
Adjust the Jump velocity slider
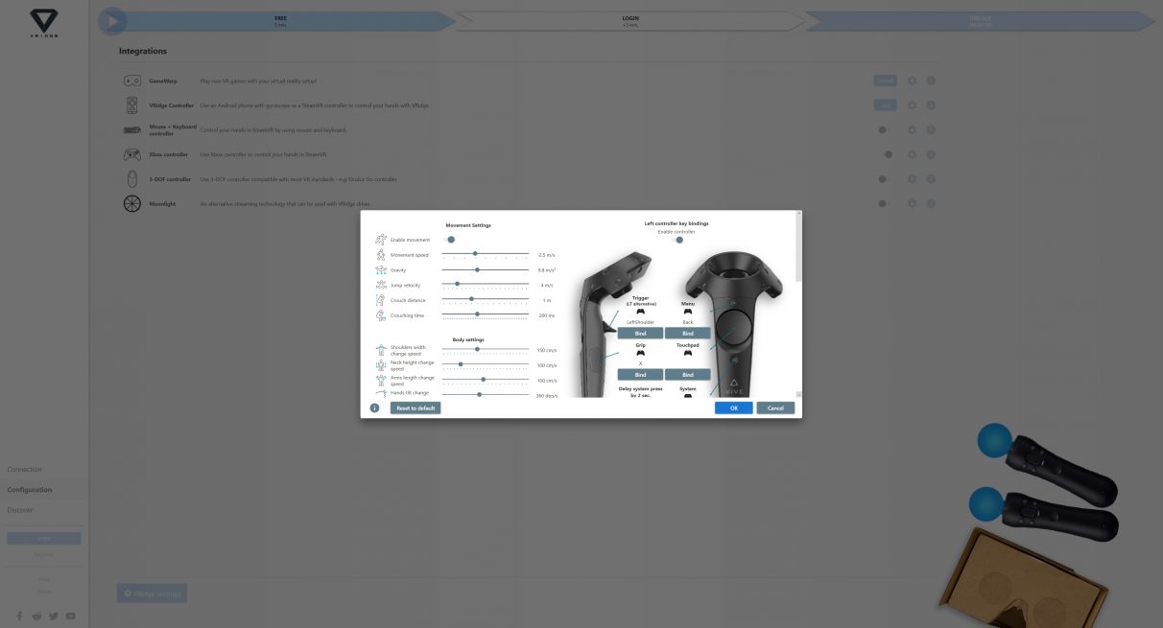[485, 285]
